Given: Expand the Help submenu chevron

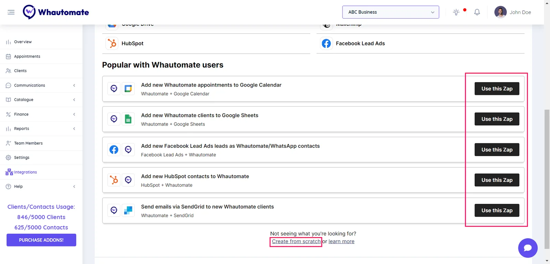Looking at the screenshot, I should coord(74,186).
